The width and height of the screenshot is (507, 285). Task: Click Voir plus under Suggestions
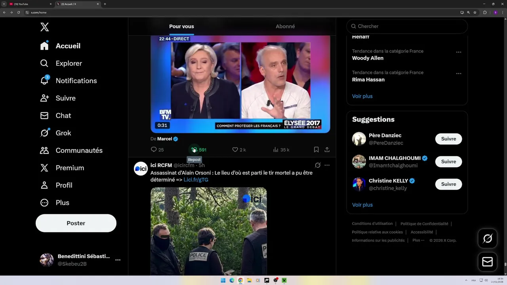(x=362, y=205)
